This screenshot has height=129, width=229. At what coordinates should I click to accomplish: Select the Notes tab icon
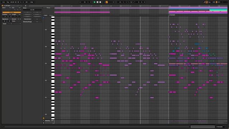tap(25, 6)
